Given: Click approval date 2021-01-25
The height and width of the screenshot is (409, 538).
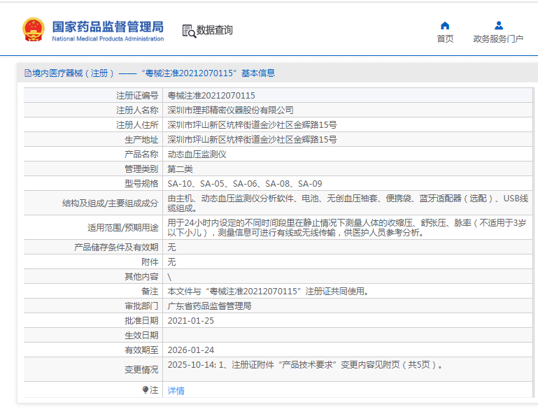Looking at the screenshot, I should pyautogui.click(x=191, y=321).
